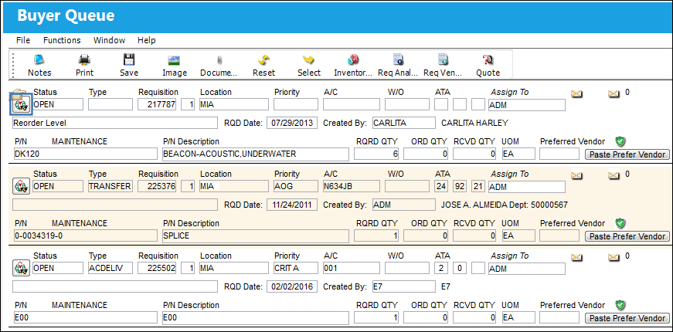
Task: Click the Print toolbar icon
Action: pyautogui.click(x=84, y=59)
